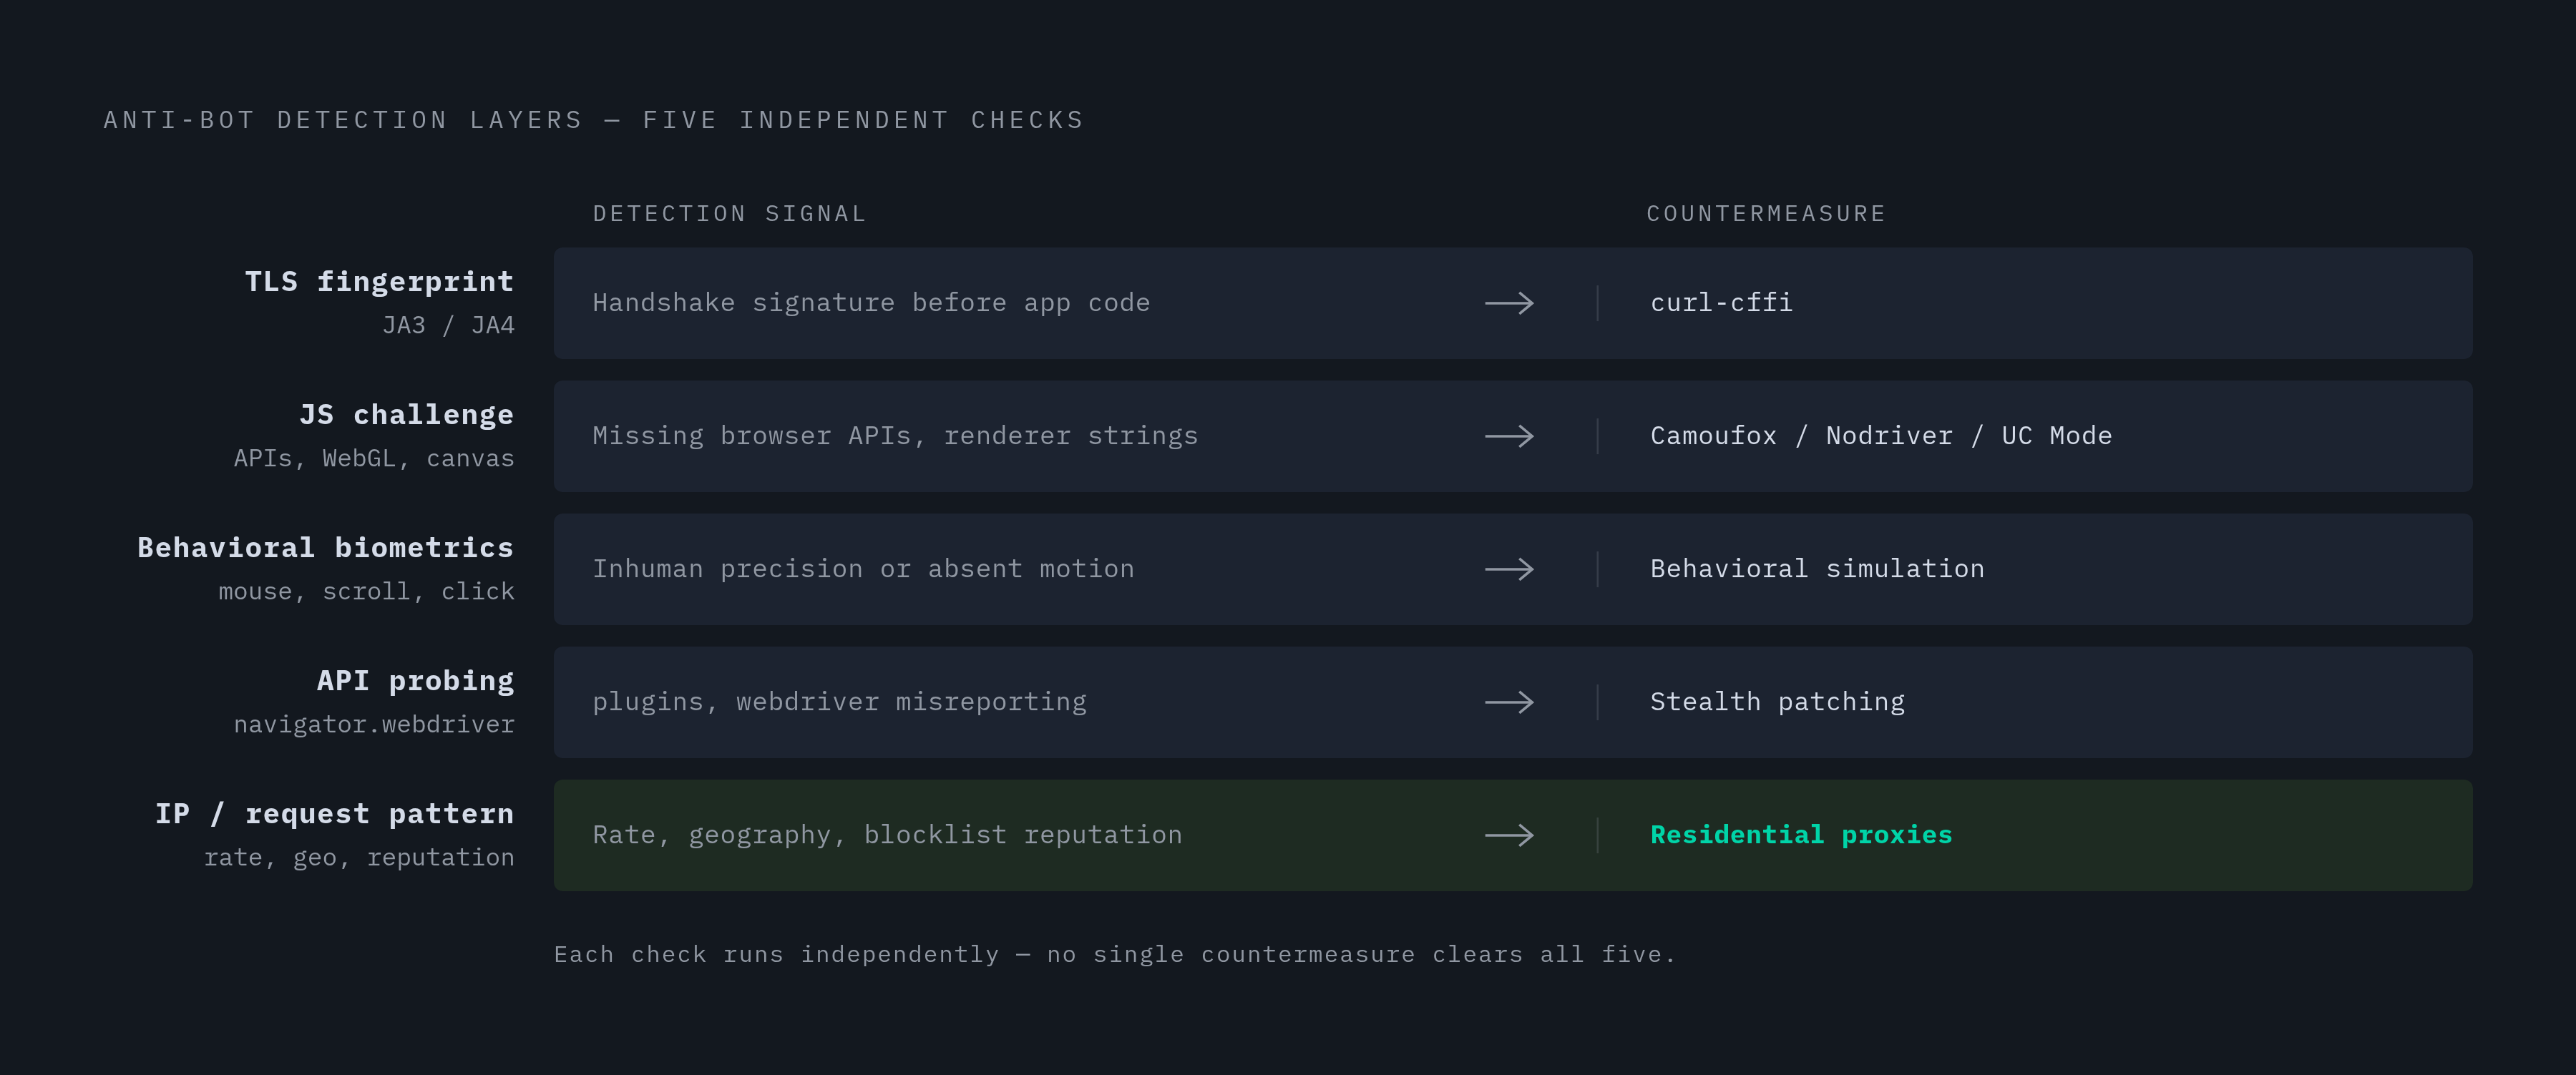Click 'mouse, scroll, click' subtitle
The height and width of the screenshot is (1075, 2576).
[366, 591]
